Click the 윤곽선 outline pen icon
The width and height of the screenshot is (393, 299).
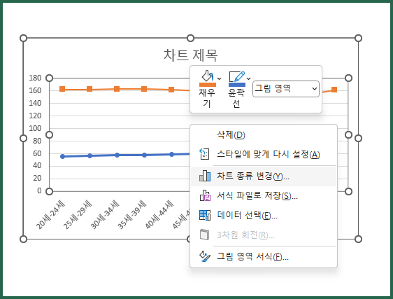pos(237,76)
